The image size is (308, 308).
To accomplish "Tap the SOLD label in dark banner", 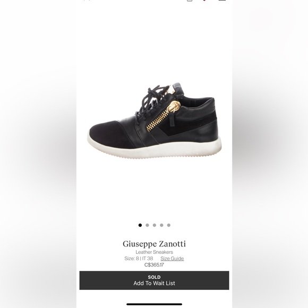I will (x=154, y=277).
